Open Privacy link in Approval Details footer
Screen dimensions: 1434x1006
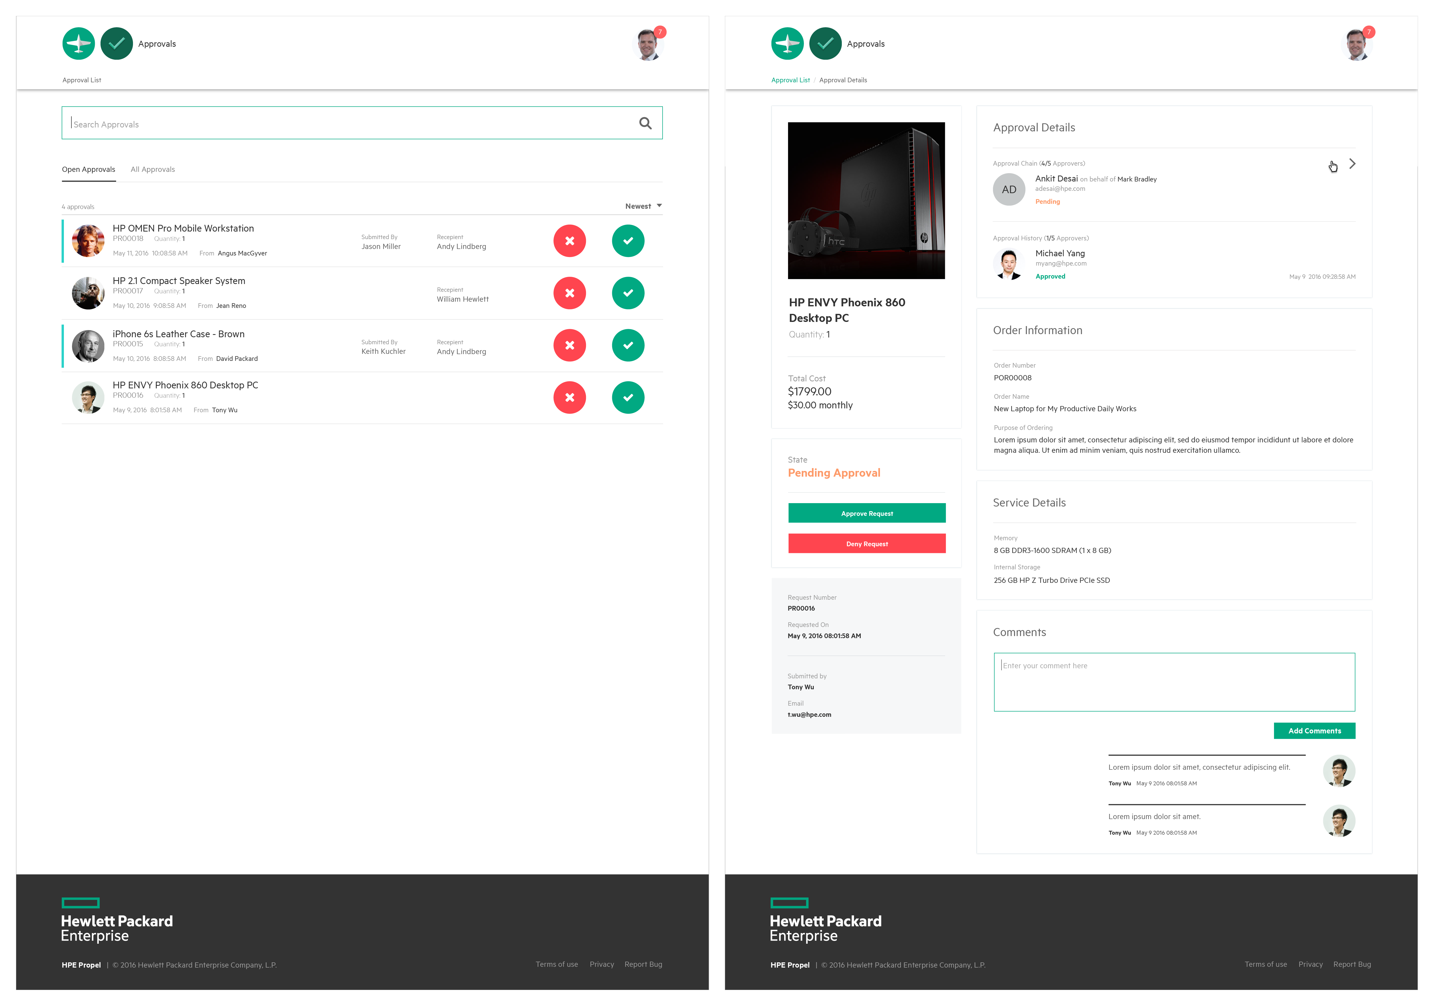[x=1310, y=965]
